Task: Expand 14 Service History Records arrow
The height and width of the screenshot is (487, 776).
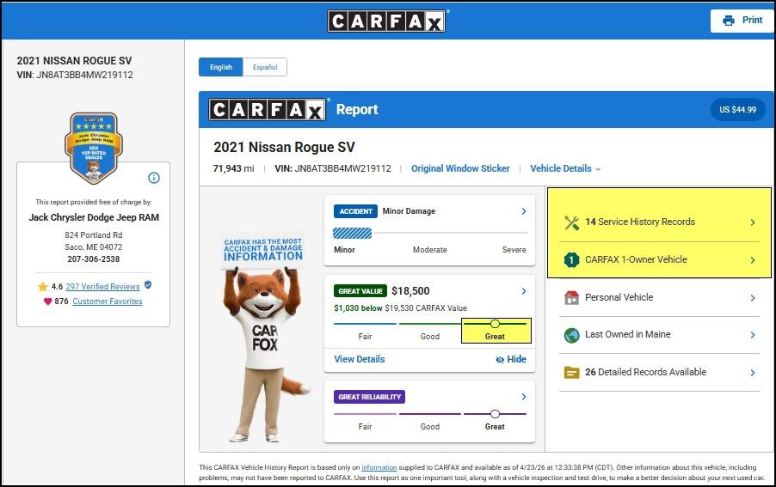Action: click(752, 222)
